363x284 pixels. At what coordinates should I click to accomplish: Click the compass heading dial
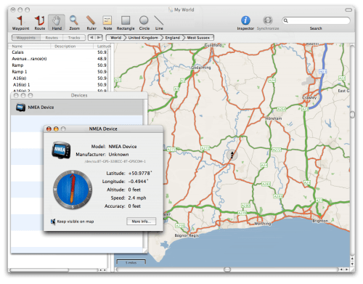[x=73, y=190]
